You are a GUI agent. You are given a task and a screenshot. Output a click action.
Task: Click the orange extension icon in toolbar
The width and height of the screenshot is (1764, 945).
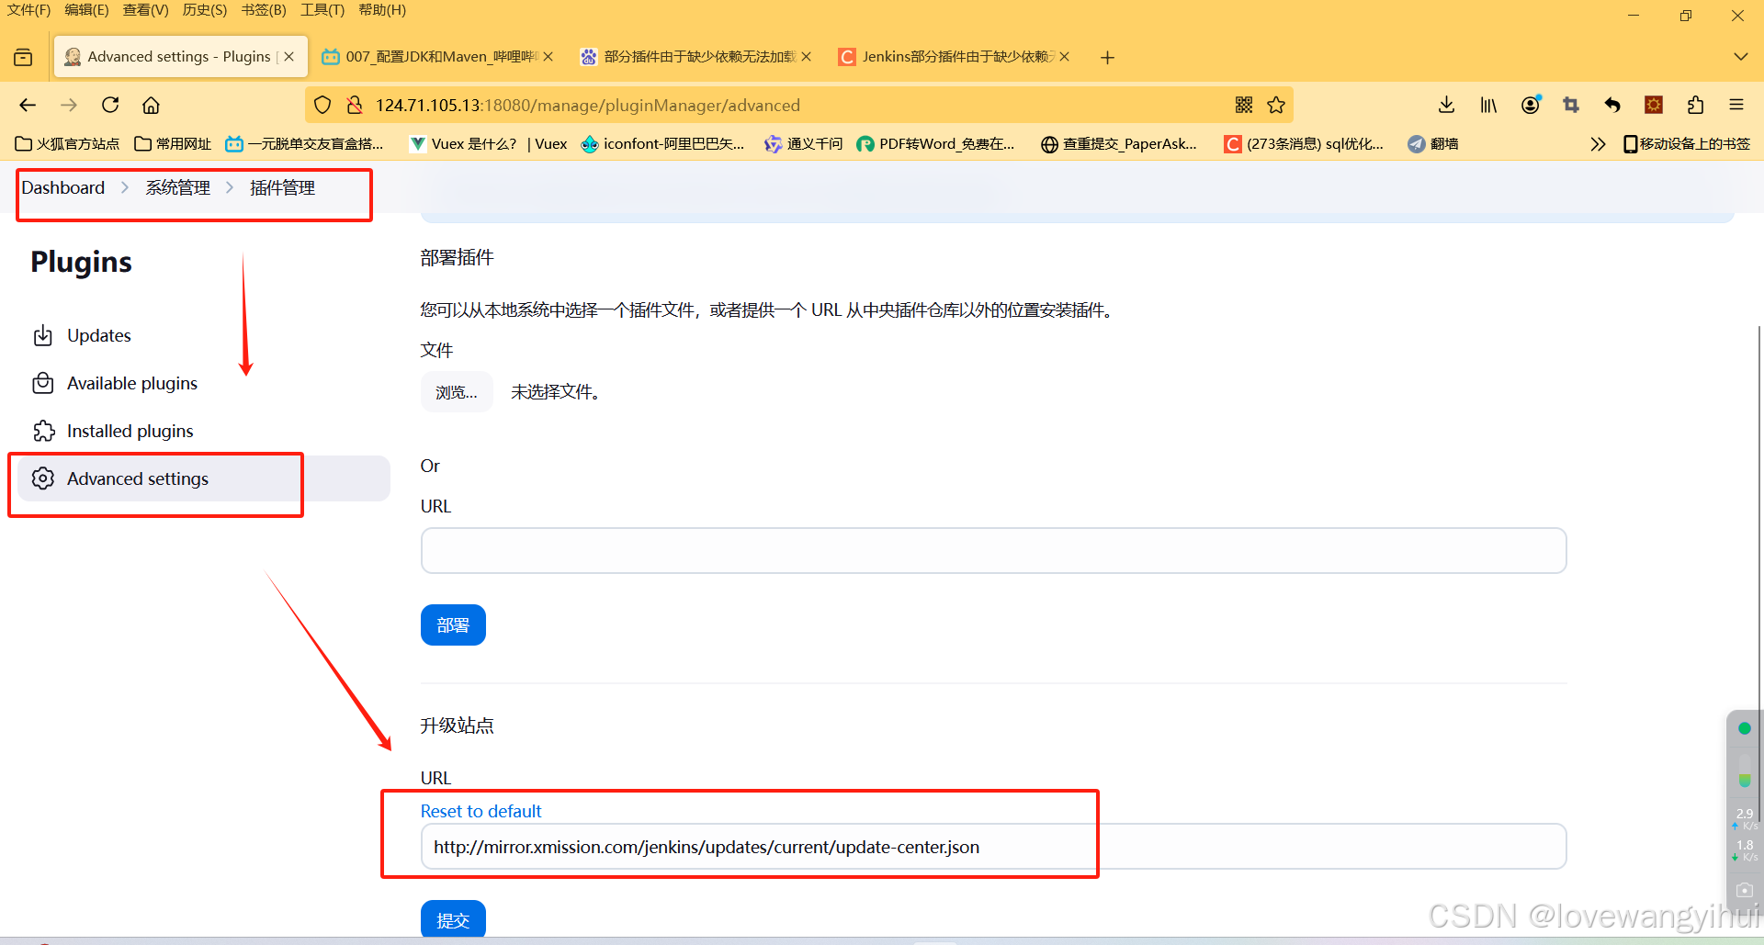pyautogui.click(x=1654, y=105)
